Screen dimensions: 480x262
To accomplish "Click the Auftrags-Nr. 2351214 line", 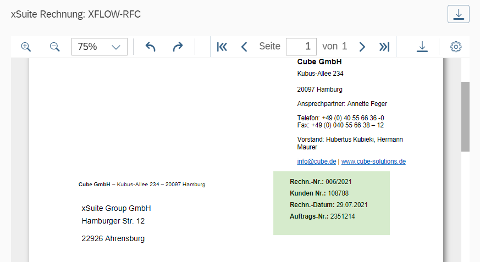I will click(322, 216).
